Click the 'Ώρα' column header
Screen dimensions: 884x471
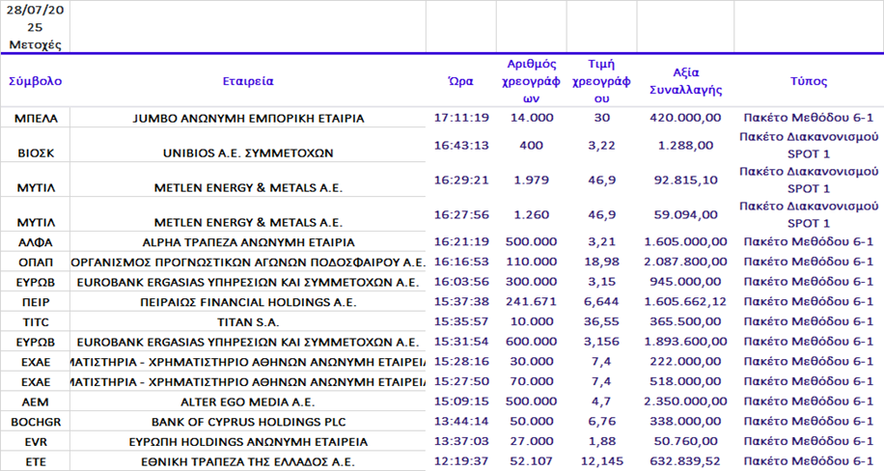tap(460, 81)
